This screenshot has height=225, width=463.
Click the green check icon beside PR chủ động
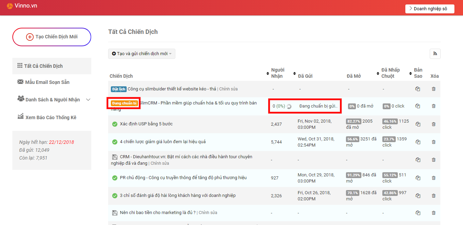click(x=114, y=177)
